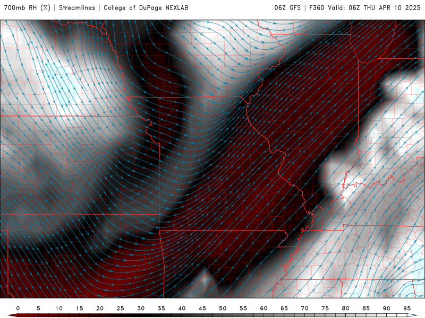425x318 pixels.
Task: Click the "80" humidity scale number
Action: (x=346, y=308)
